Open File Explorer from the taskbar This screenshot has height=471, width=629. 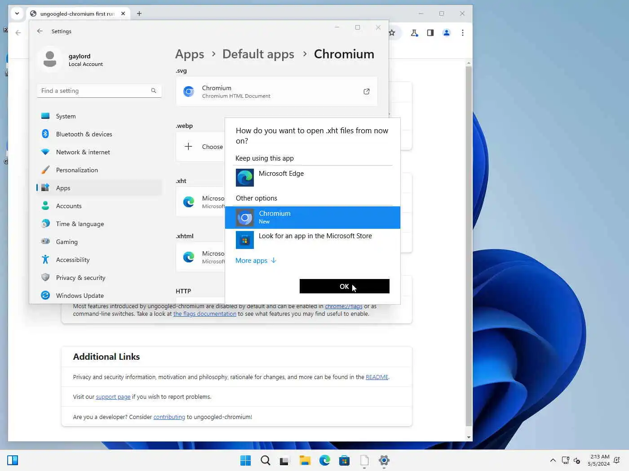click(x=305, y=461)
